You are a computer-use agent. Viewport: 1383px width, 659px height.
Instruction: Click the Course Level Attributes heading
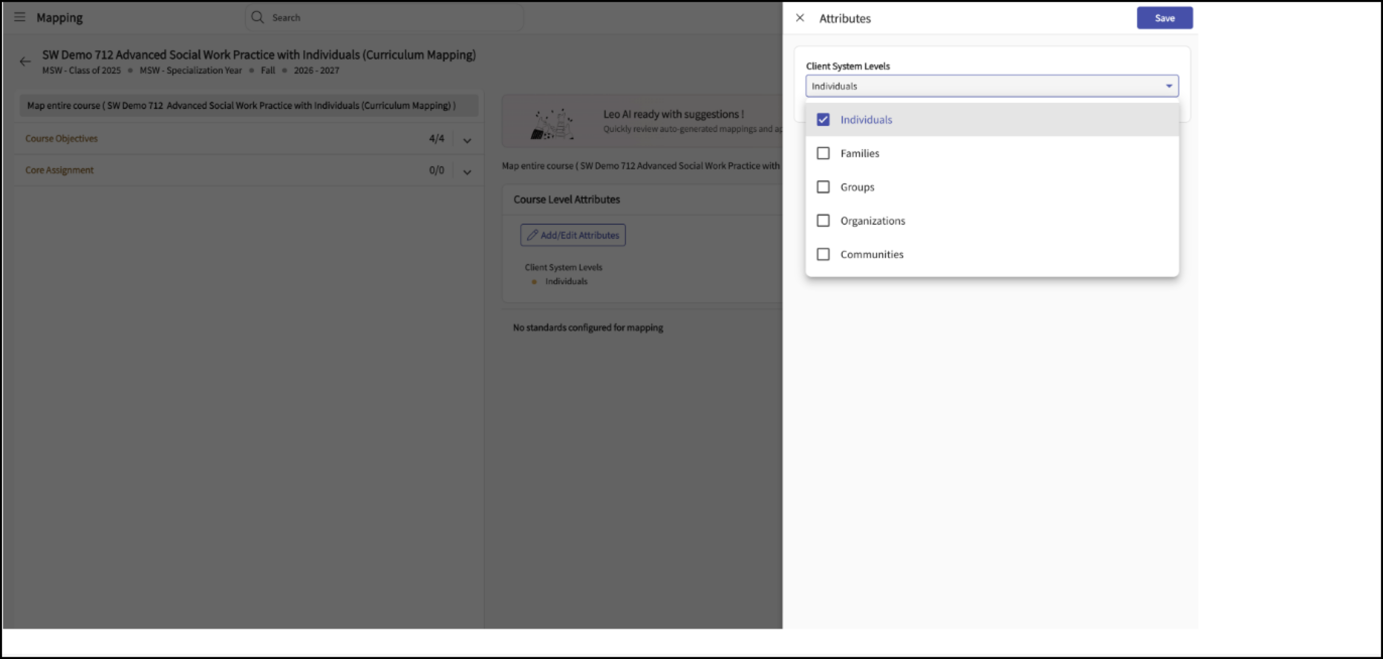pyautogui.click(x=567, y=200)
